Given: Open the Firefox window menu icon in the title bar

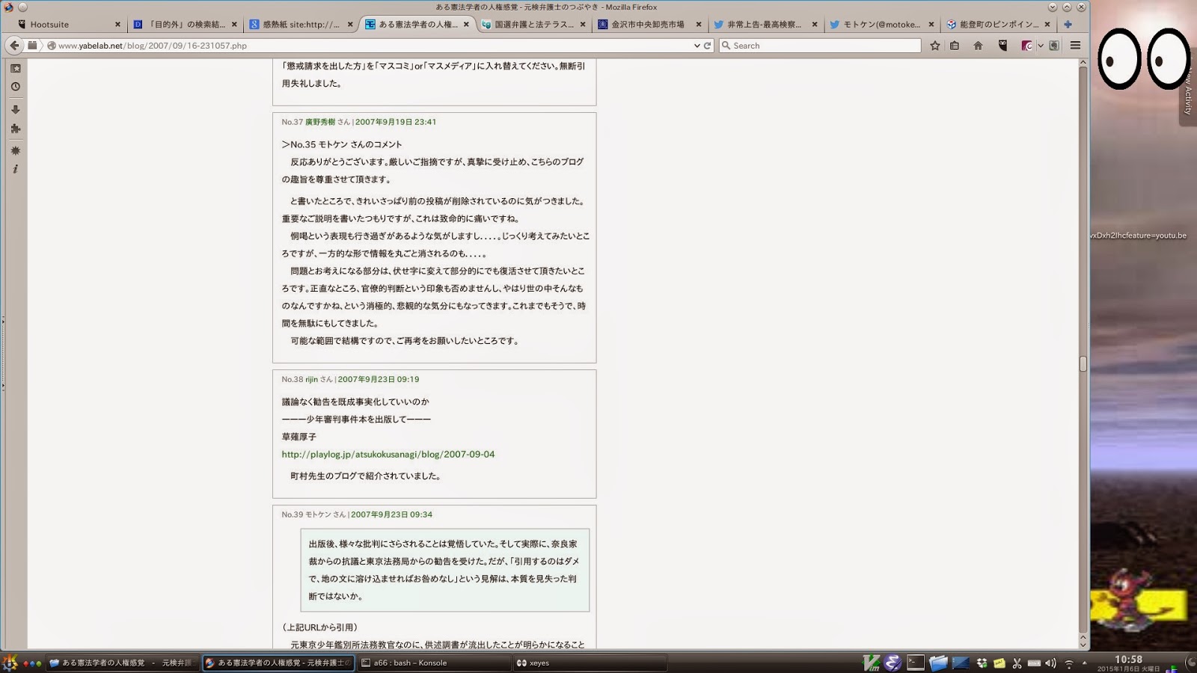Looking at the screenshot, I should pyautogui.click(x=9, y=7).
